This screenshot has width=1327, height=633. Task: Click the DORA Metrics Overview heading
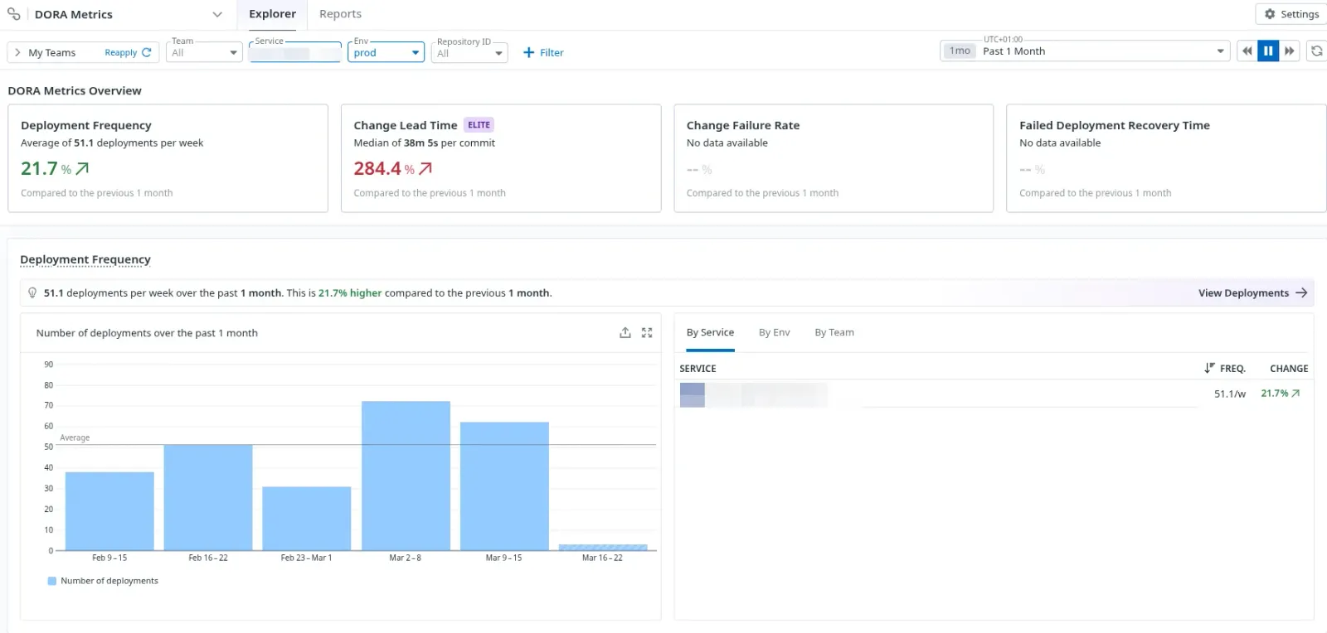point(75,90)
